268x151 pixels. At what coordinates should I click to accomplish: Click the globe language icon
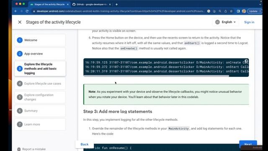pyautogui.click(x=217, y=22)
